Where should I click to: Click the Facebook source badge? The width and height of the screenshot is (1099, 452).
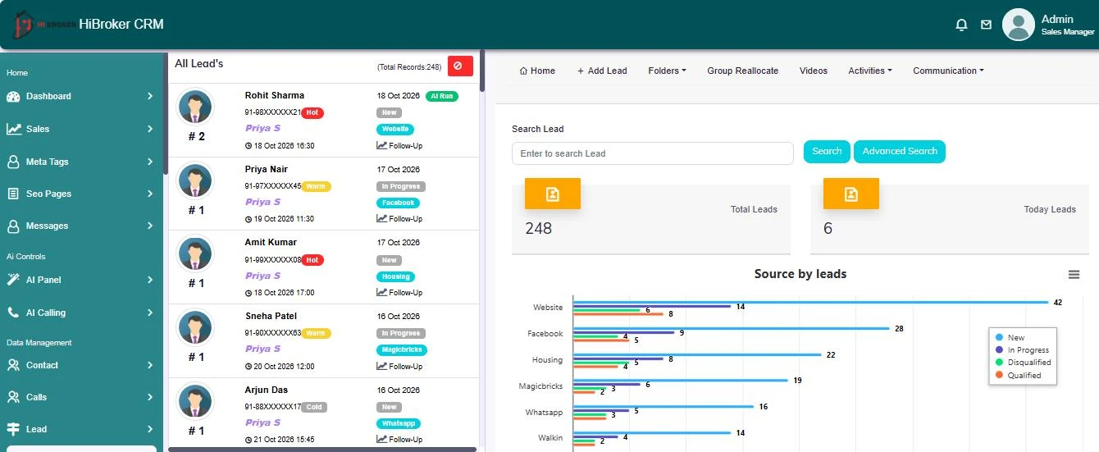[x=399, y=203]
